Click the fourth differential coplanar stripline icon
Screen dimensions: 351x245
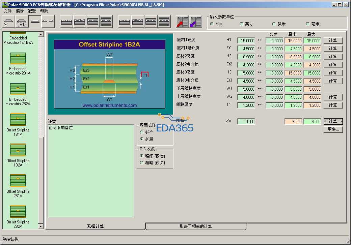pos(164,22)
